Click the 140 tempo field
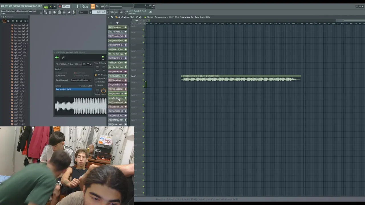The height and width of the screenshot is (205, 365). [x=66, y=7]
